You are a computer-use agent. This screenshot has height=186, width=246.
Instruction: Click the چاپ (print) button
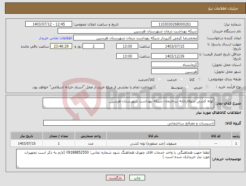[137, 178]
